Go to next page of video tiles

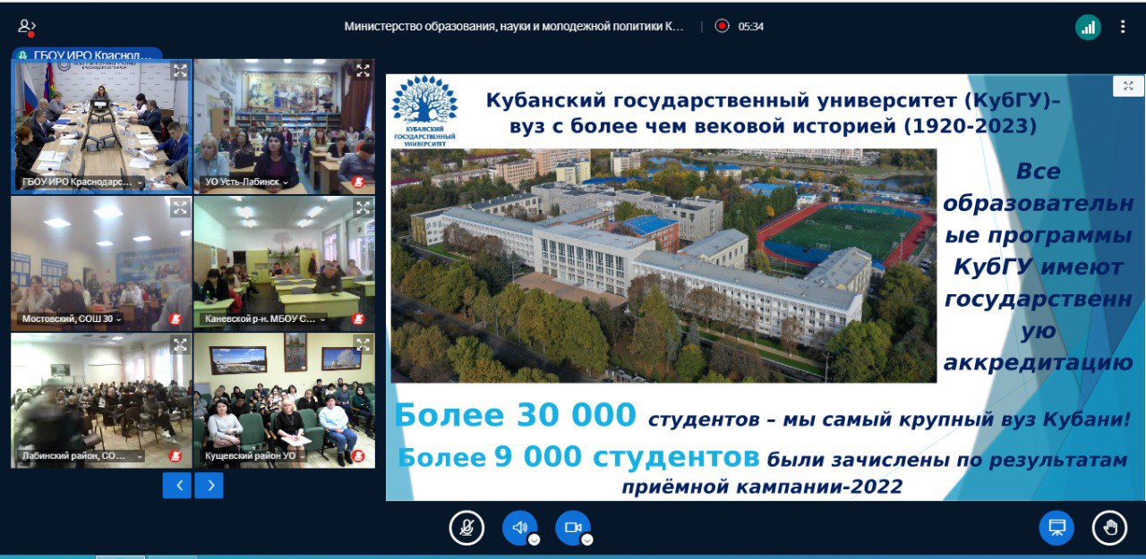(210, 486)
